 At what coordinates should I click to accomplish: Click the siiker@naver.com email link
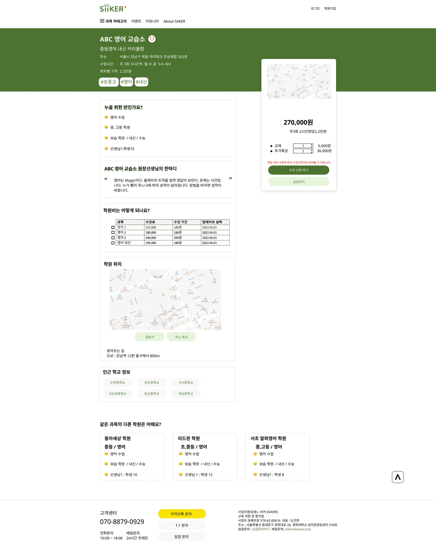click(298, 529)
